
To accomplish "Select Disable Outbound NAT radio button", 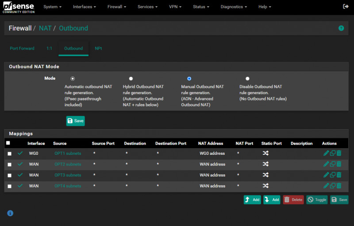I will click(247, 78).
